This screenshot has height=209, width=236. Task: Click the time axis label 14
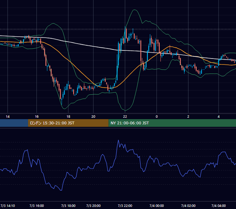(8, 117)
